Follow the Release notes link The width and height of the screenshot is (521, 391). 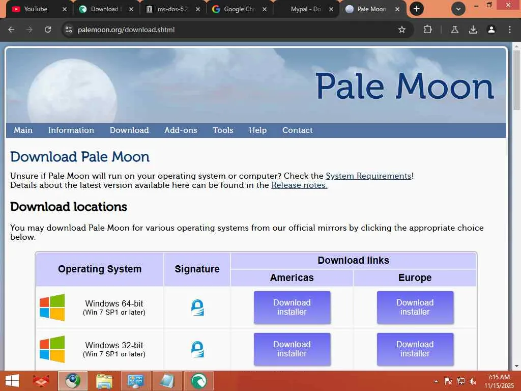click(x=299, y=185)
